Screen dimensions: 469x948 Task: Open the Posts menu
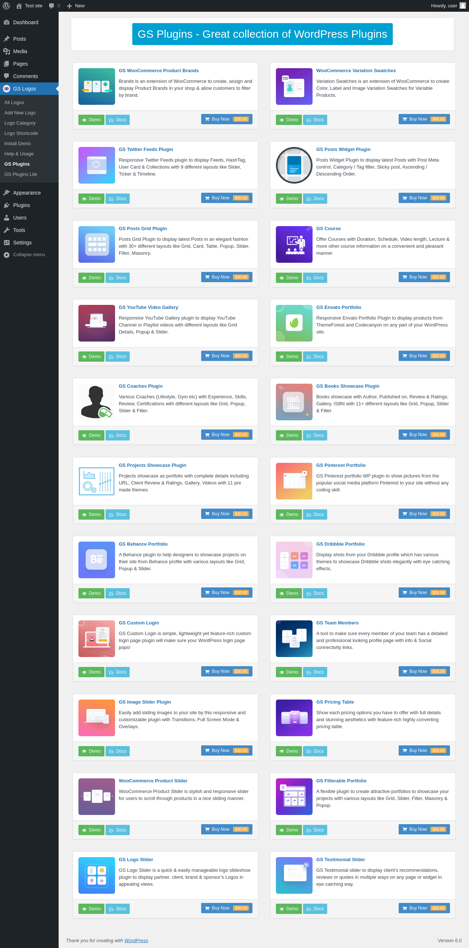point(29,39)
